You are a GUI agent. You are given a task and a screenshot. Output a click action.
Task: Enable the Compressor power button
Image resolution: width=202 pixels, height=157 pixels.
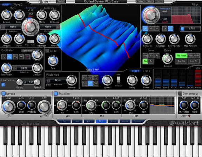point(180,94)
